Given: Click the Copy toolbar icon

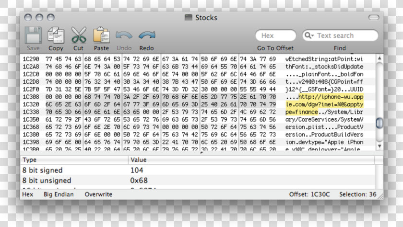Looking at the screenshot, I should coord(56,35).
